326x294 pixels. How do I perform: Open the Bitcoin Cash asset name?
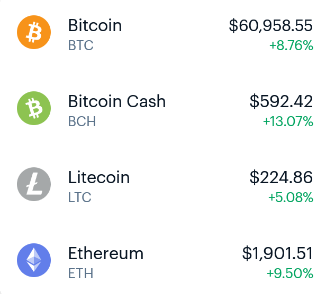tap(117, 101)
